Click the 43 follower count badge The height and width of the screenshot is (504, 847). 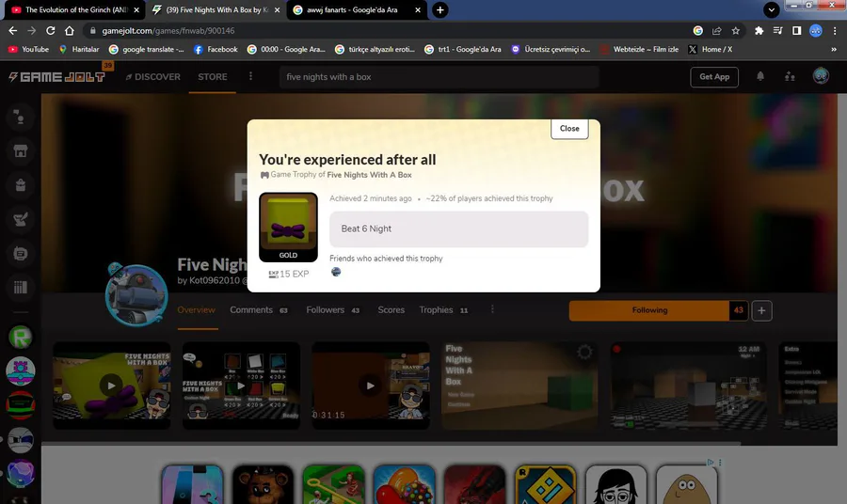point(739,310)
